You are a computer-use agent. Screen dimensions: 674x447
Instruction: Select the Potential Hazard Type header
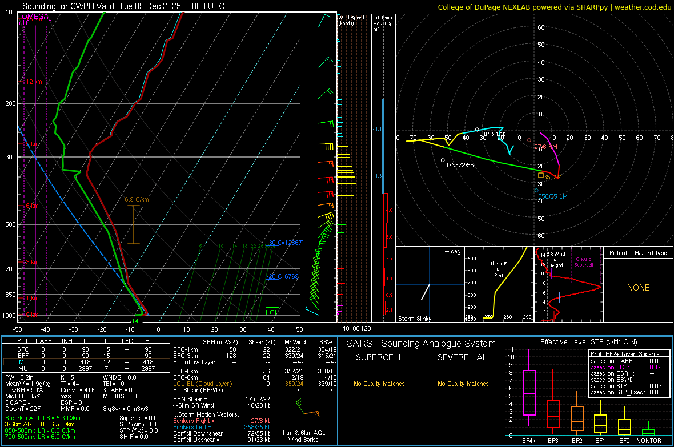pyautogui.click(x=639, y=253)
